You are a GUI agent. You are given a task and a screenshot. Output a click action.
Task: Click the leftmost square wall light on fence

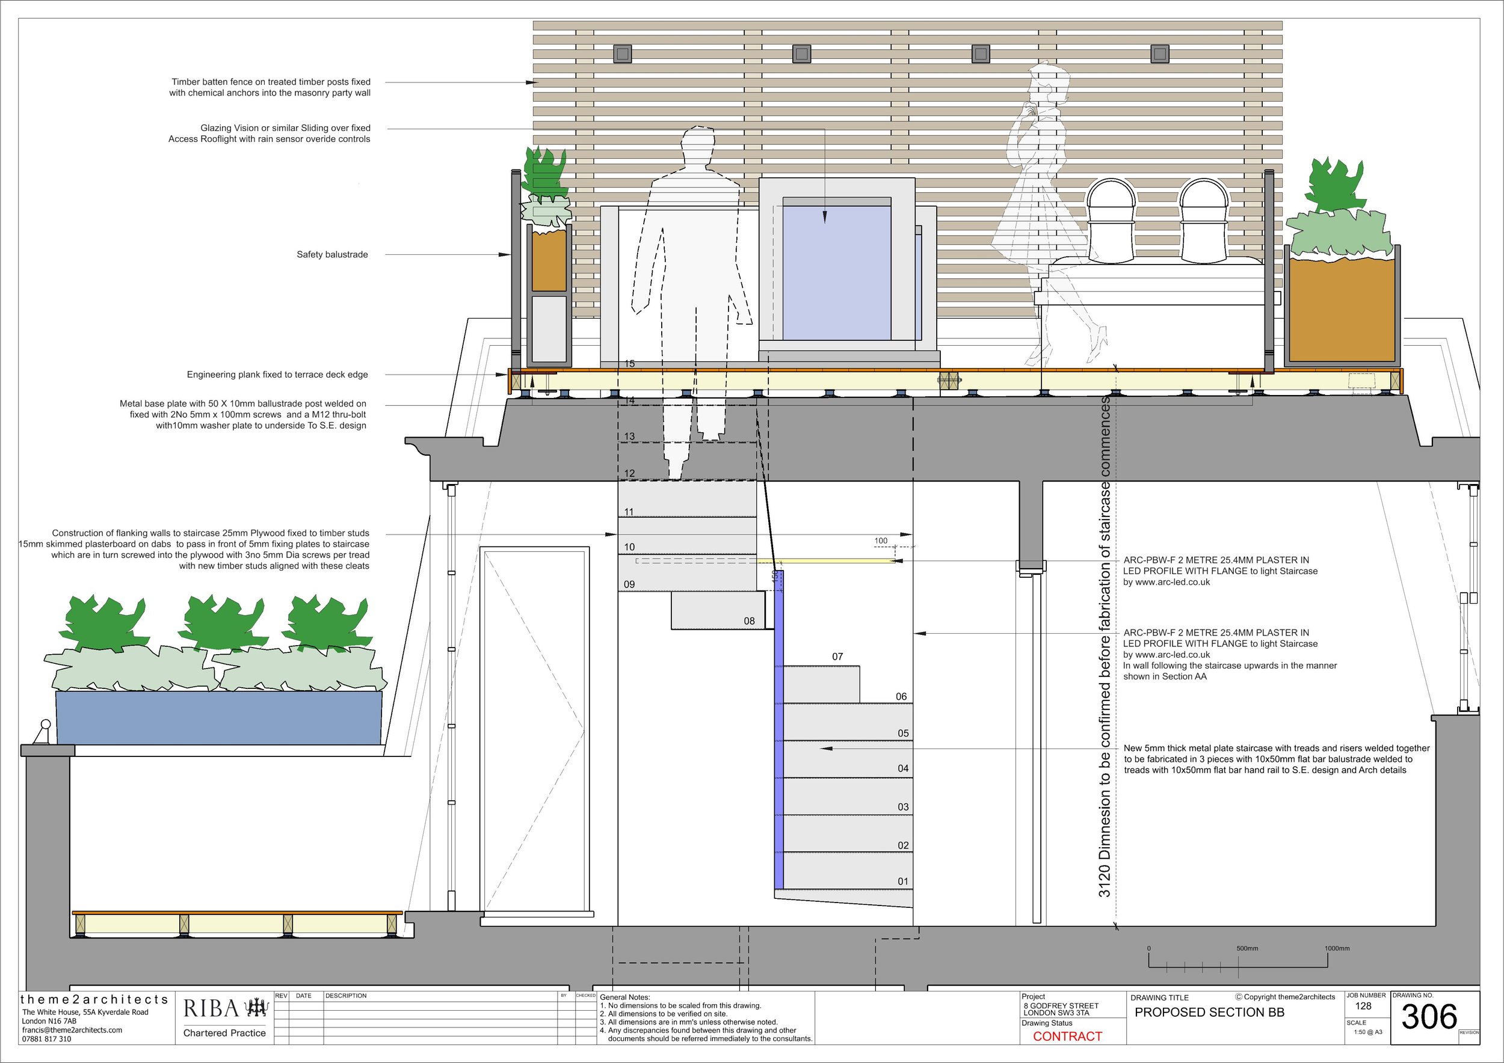click(622, 54)
